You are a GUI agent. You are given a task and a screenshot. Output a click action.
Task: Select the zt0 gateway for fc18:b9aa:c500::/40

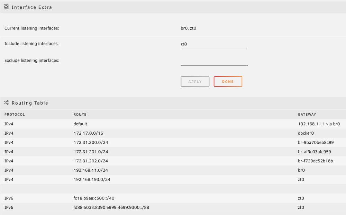[301, 198]
